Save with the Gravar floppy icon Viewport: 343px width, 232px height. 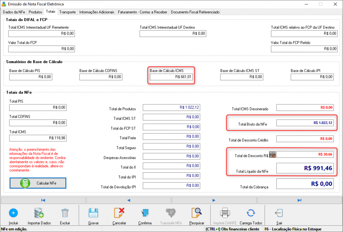(x=93, y=213)
